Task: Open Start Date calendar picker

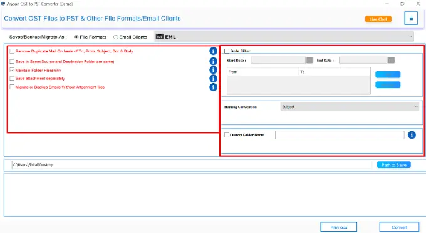Action: (309, 60)
